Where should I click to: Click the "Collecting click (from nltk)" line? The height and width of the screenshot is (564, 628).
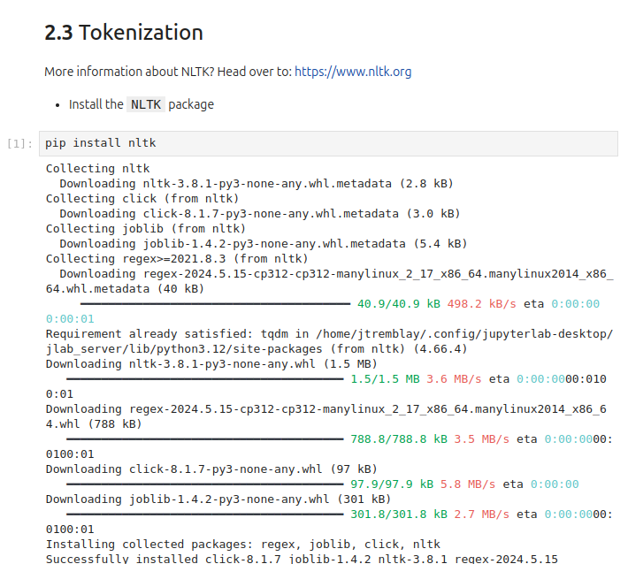coord(142,198)
